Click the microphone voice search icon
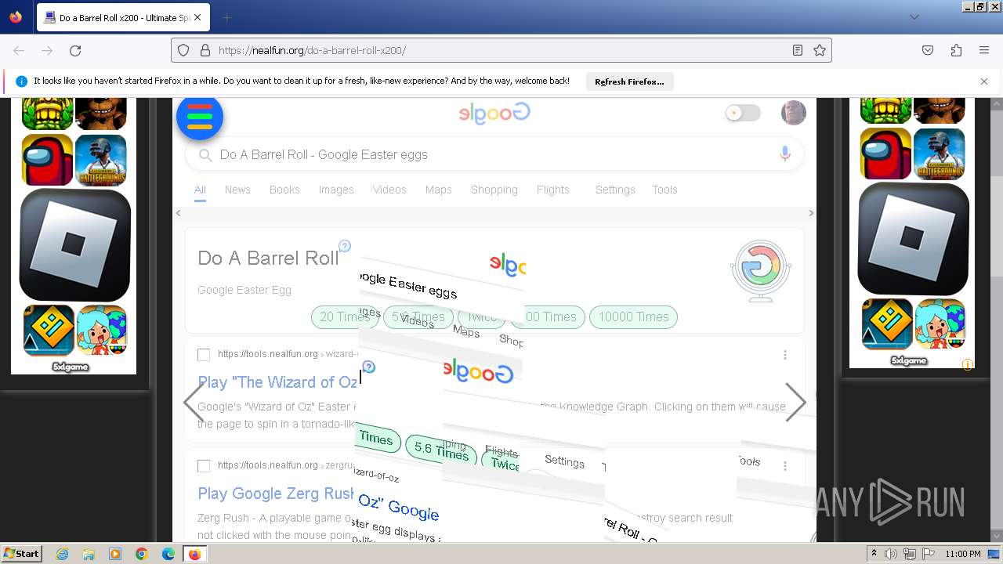This screenshot has height=564, width=1003. pos(785,154)
